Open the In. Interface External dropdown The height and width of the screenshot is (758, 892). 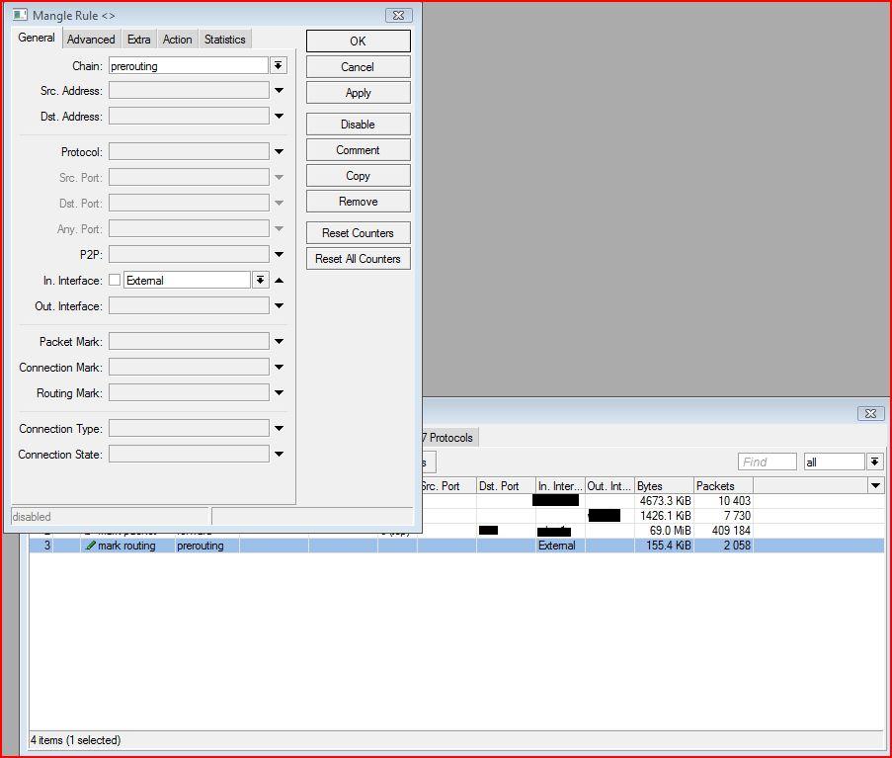tap(260, 281)
